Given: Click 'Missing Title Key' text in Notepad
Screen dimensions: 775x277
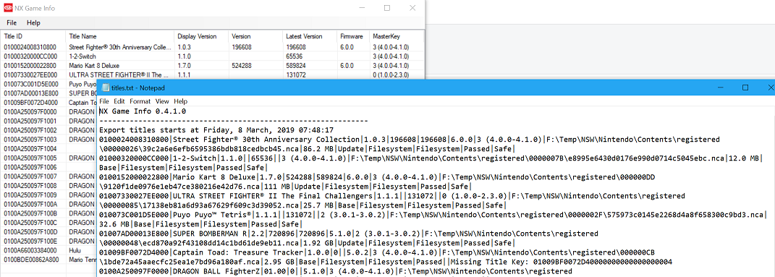Looking at the screenshot, I should click(486, 263).
